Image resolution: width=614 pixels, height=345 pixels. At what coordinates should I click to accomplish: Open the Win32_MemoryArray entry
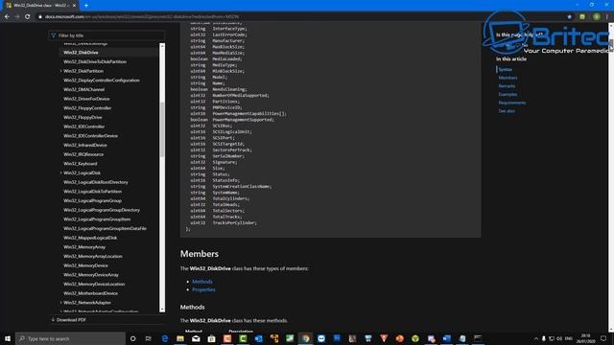coord(84,247)
